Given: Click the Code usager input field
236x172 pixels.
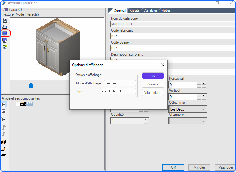Looking at the screenshot, I should (x=173, y=48).
